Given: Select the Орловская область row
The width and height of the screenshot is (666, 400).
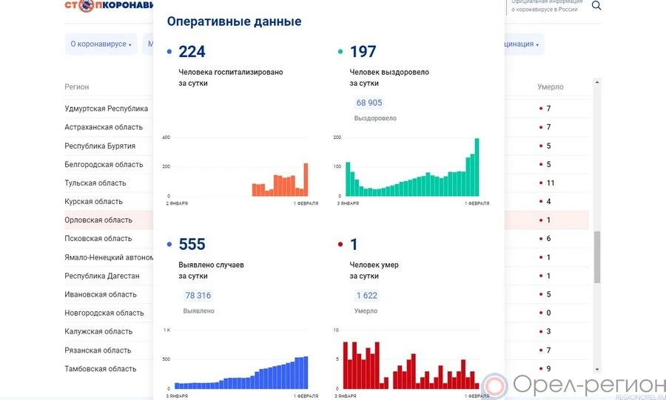Looking at the screenshot, I should 98,220.
